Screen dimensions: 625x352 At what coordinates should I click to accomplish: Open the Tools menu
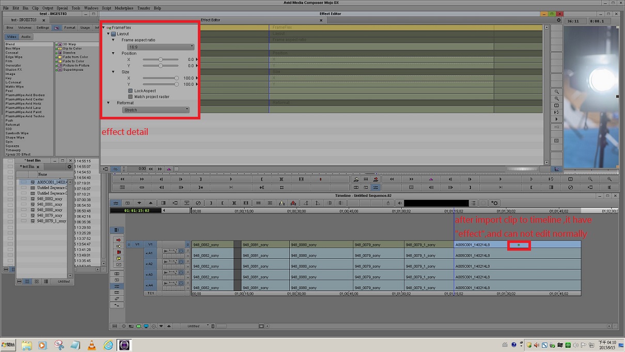tap(76, 8)
